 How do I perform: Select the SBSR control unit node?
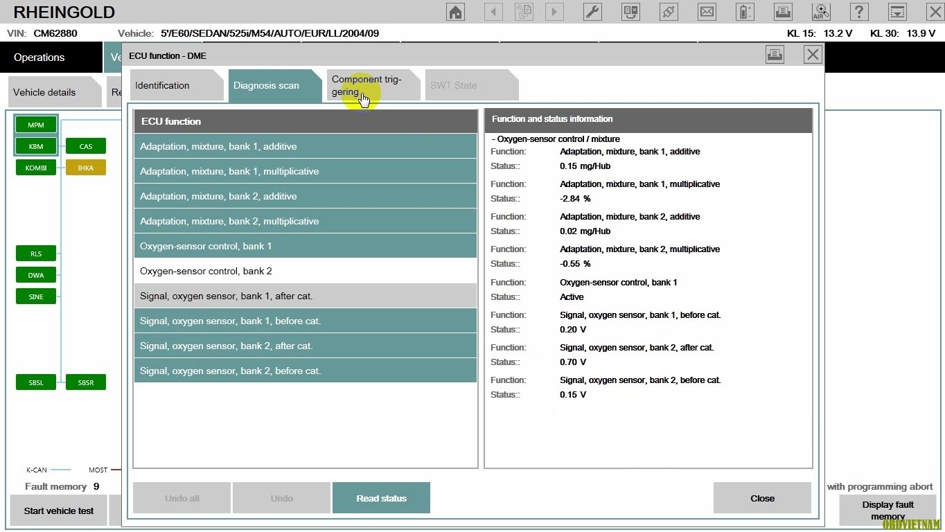(x=86, y=382)
